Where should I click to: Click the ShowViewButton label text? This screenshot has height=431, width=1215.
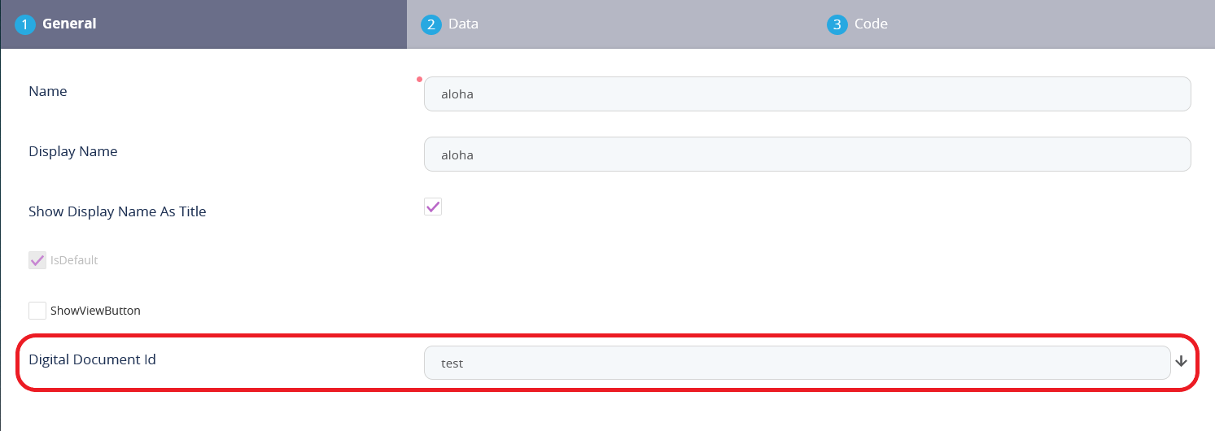95,311
